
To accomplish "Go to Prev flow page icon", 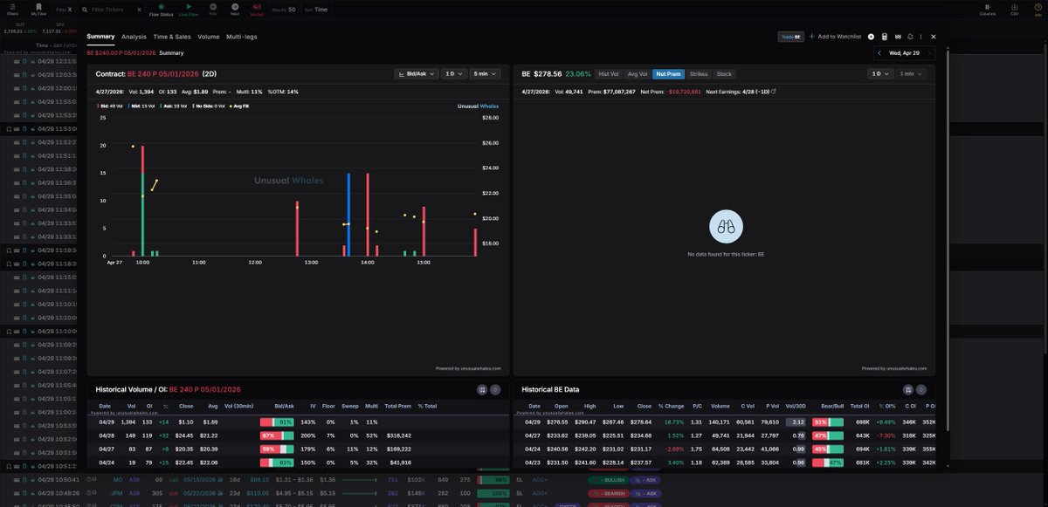I will (x=213, y=6).
